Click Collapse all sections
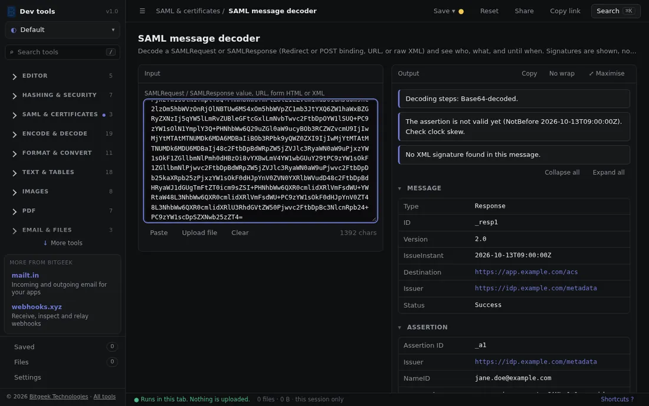The width and height of the screenshot is (649, 406). click(x=562, y=172)
